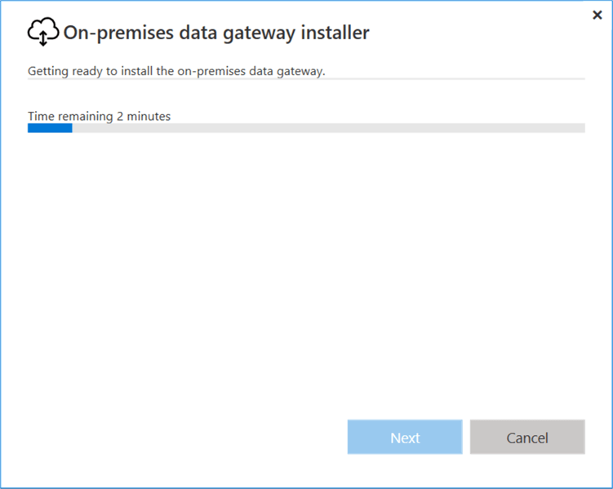Image resolution: width=613 pixels, height=489 pixels.
Task: Click the upward arrow inside the cloud icon
Action: point(43,38)
